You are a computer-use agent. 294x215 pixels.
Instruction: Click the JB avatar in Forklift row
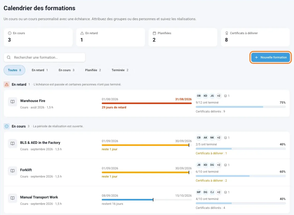click(199, 165)
